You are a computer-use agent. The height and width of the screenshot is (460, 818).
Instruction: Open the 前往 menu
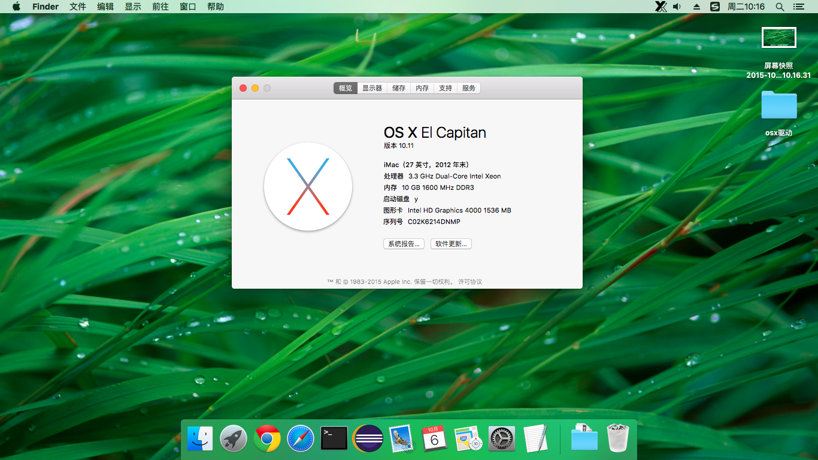click(160, 7)
